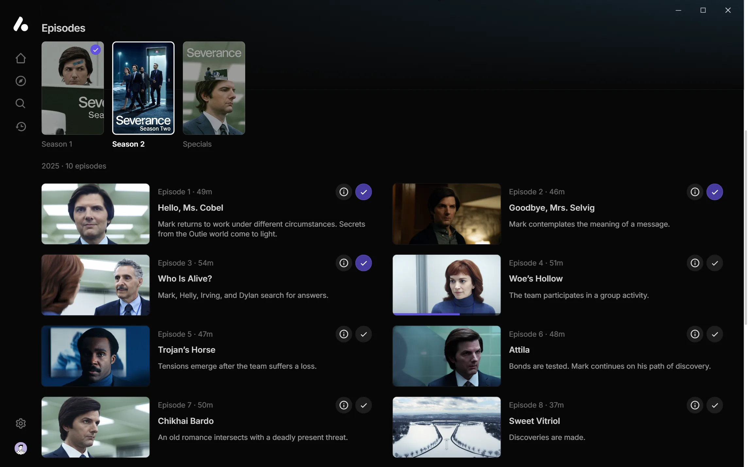Minimize the application window
The height and width of the screenshot is (467, 748).
[678, 10]
